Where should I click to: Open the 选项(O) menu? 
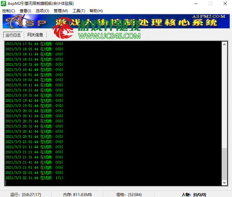[x=42, y=11]
